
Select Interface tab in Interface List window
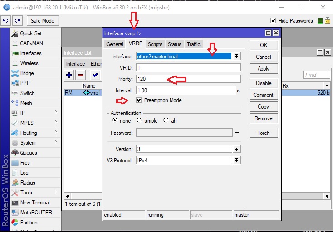(x=76, y=64)
